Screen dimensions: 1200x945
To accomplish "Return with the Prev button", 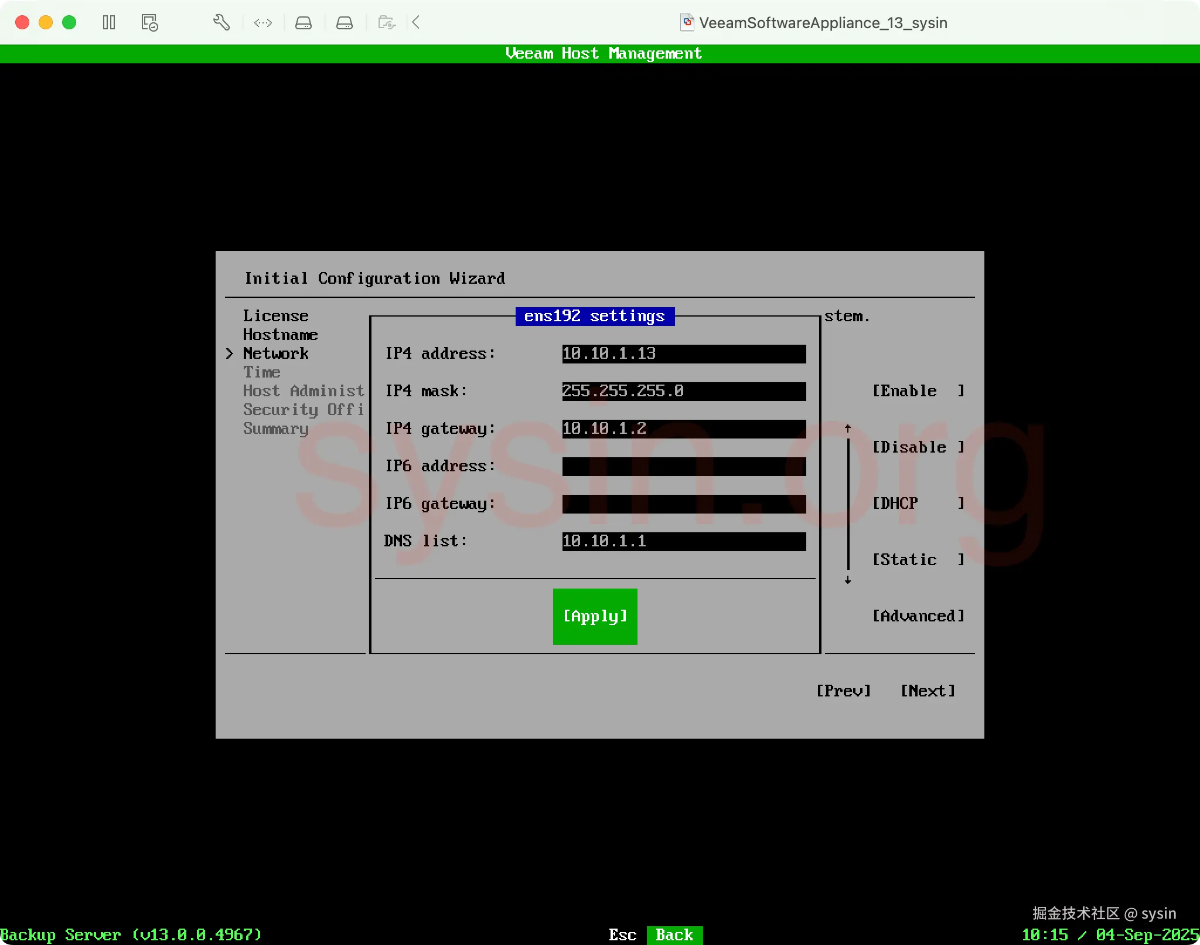I will coord(843,691).
